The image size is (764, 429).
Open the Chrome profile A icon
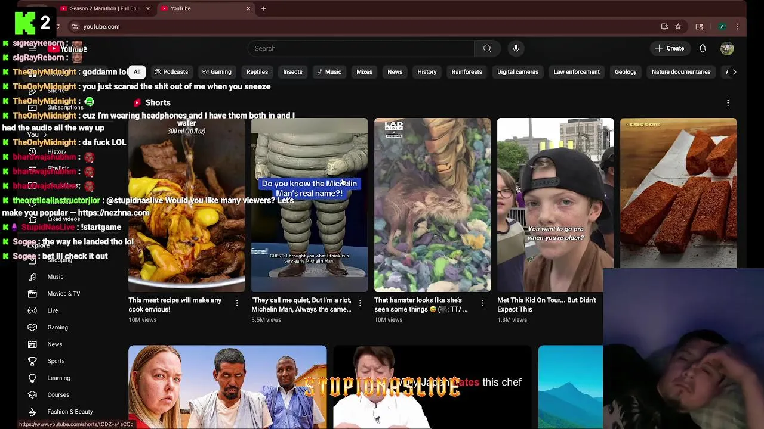722,26
